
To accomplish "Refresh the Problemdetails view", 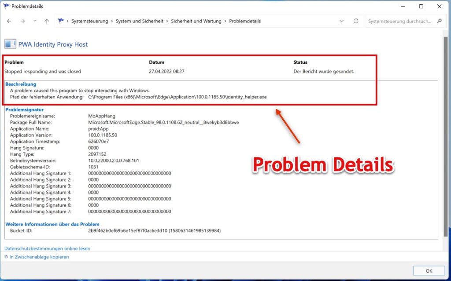I will click(355, 21).
